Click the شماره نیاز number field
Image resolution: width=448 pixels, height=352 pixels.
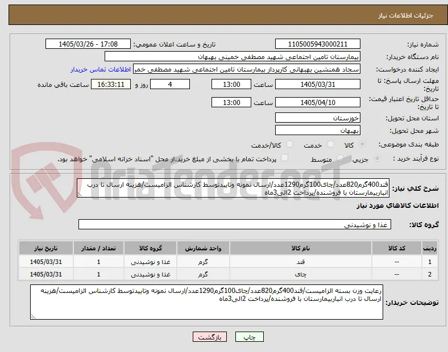317,44
